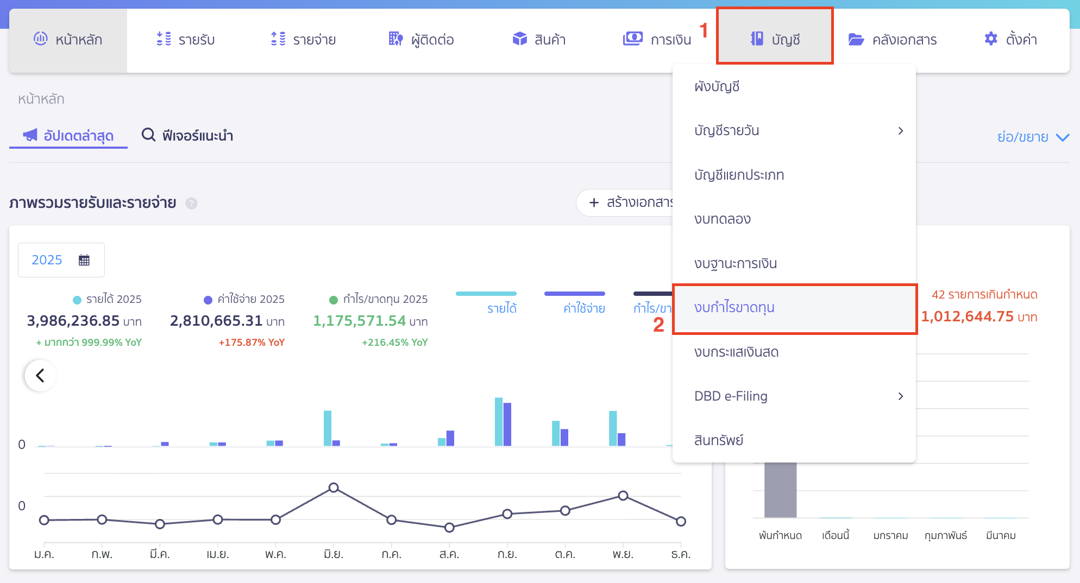Click the ตั้งค่า settings gear icon
Viewport: 1080px width, 583px height.
tap(990, 39)
